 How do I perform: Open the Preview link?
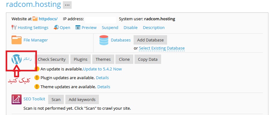pos(89,28)
